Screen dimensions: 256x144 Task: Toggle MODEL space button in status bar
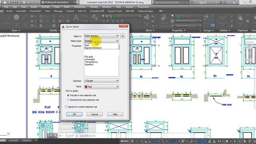pos(125,141)
